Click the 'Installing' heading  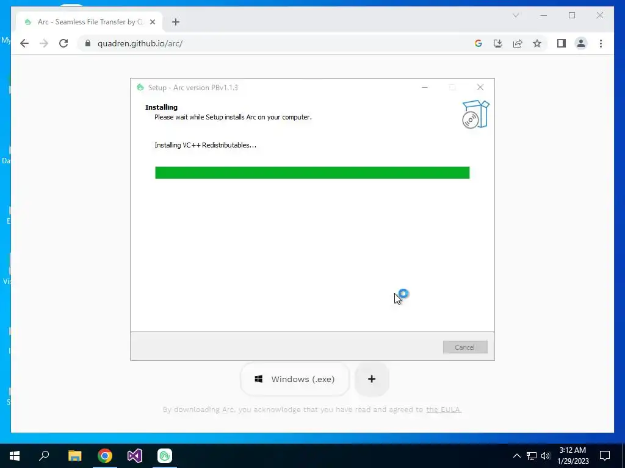[x=161, y=107]
